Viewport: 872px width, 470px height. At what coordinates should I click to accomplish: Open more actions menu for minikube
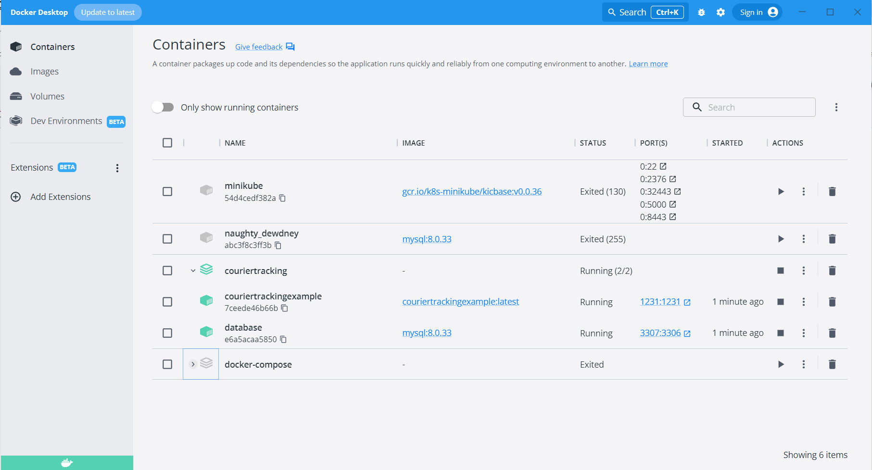click(803, 192)
